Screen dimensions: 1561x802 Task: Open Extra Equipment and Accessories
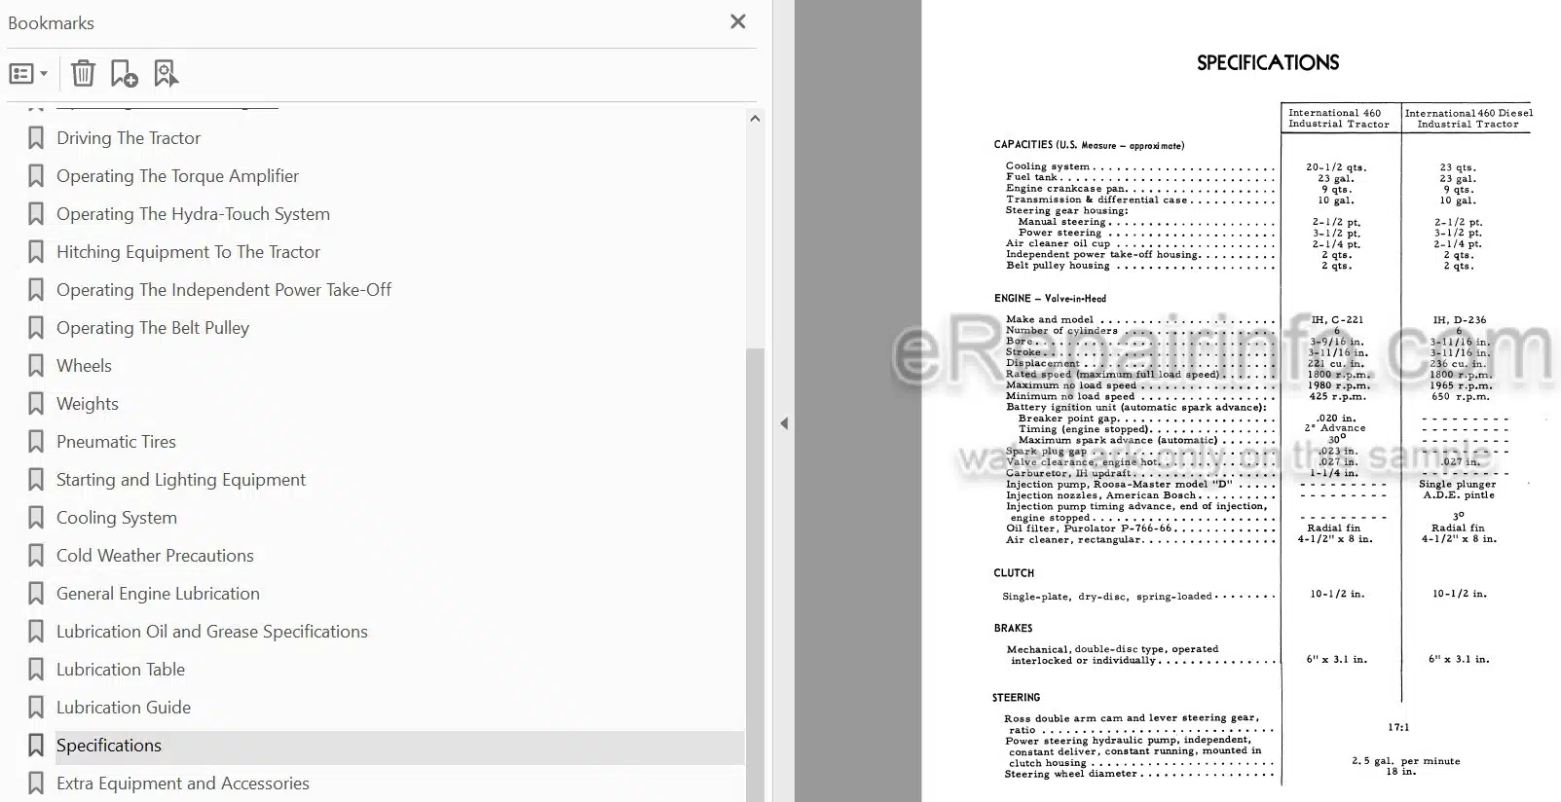click(183, 784)
